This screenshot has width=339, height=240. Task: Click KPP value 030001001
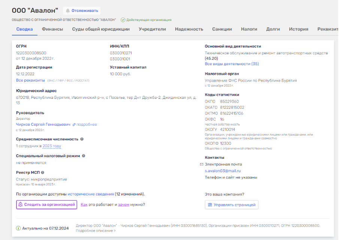[120, 59]
